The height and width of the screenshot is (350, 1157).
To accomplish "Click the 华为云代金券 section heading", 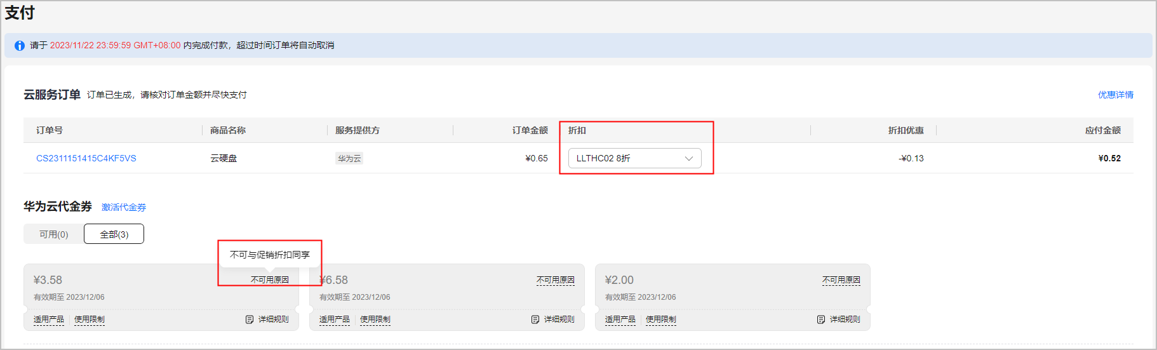I will point(58,206).
